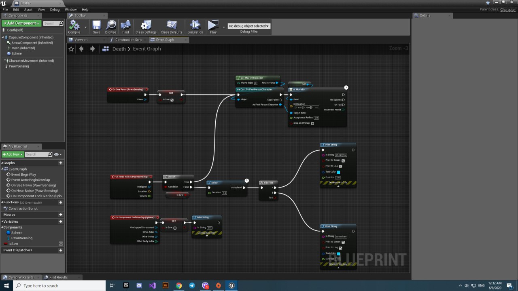This screenshot has height=291, width=518.
Task: Add new function with plus icon
Action: click(61, 202)
